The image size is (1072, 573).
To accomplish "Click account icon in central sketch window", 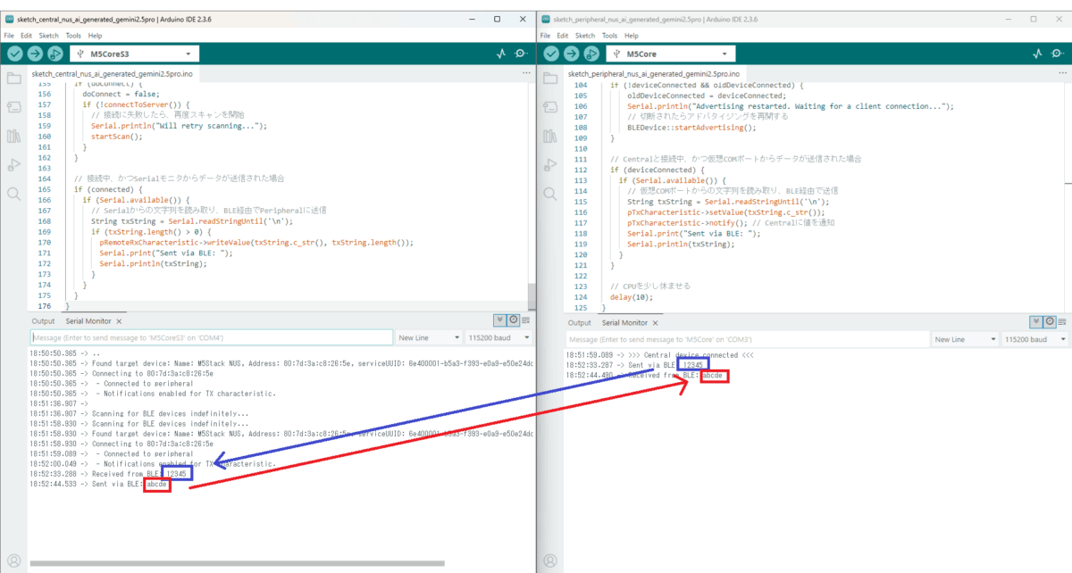I will pos(13,561).
